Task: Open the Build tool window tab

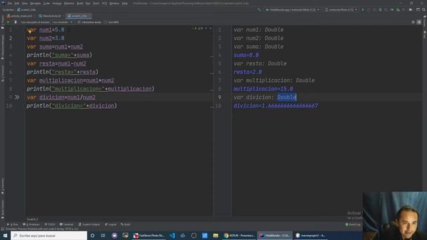Action: [x=125, y=225]
